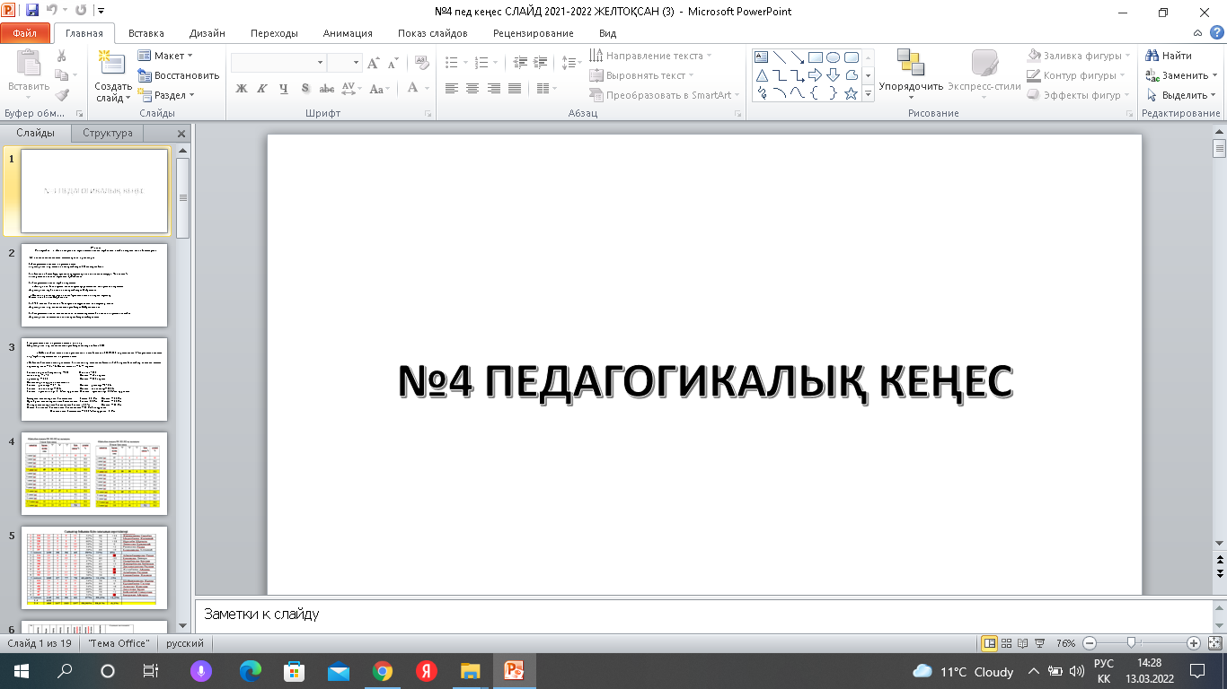Toggle italic text formatting
The image size is (1227, 689).
coord(262,89)
